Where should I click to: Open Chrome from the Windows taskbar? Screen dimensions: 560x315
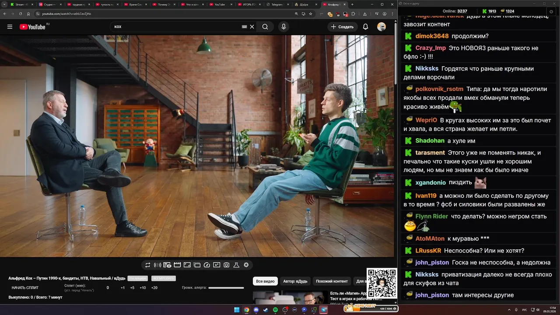(x=247, y=310)
